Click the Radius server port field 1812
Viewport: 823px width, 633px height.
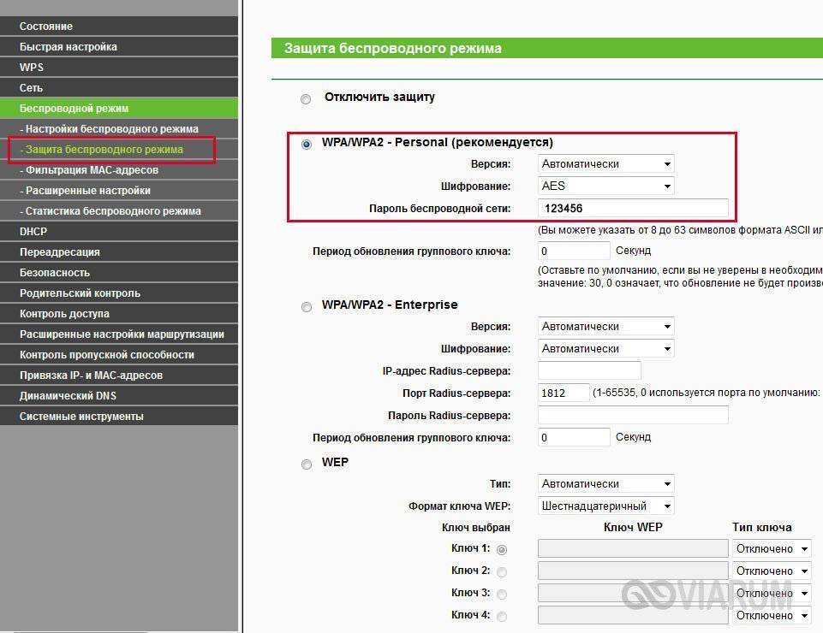click(x=563, y=393)
